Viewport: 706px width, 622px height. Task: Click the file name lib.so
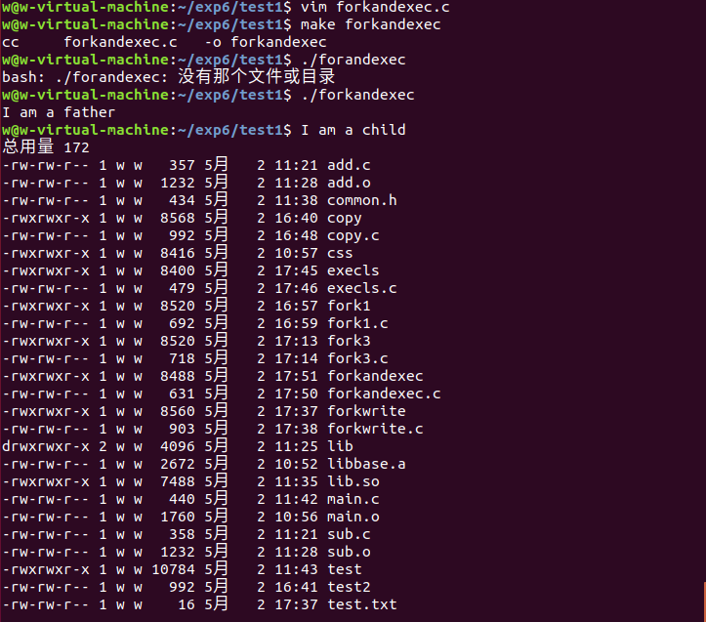pyautogui.click(x=353, y=481)
